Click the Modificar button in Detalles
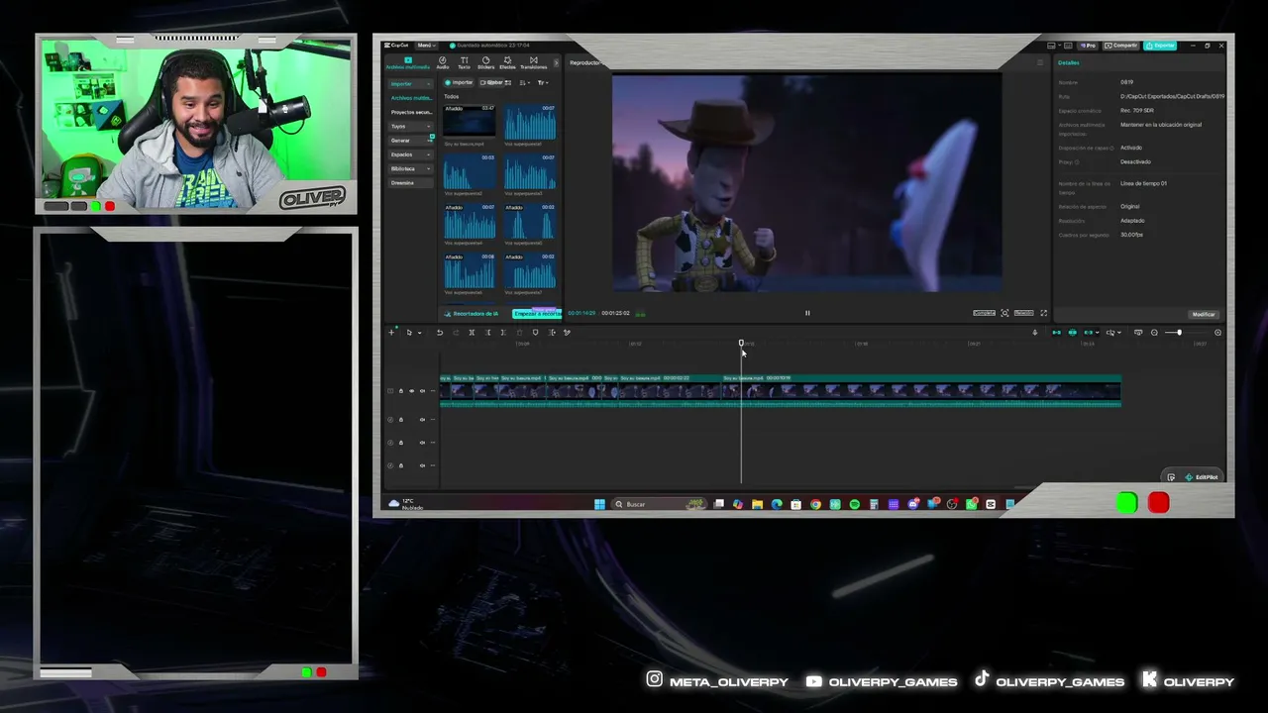 pos(1204,314)
